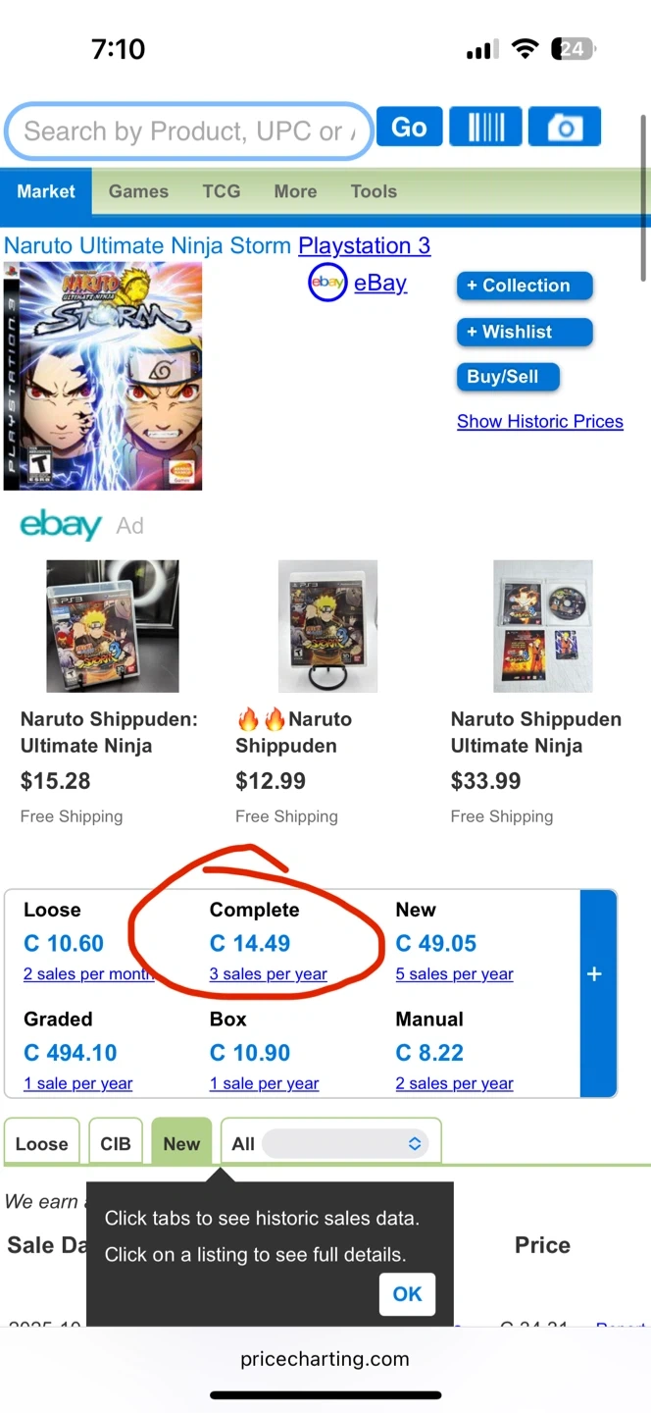Viewport: 651px width, 1413px height.
Task: Open the $33.99 eBay listing thumbnail
Action: tap(537, 626)
